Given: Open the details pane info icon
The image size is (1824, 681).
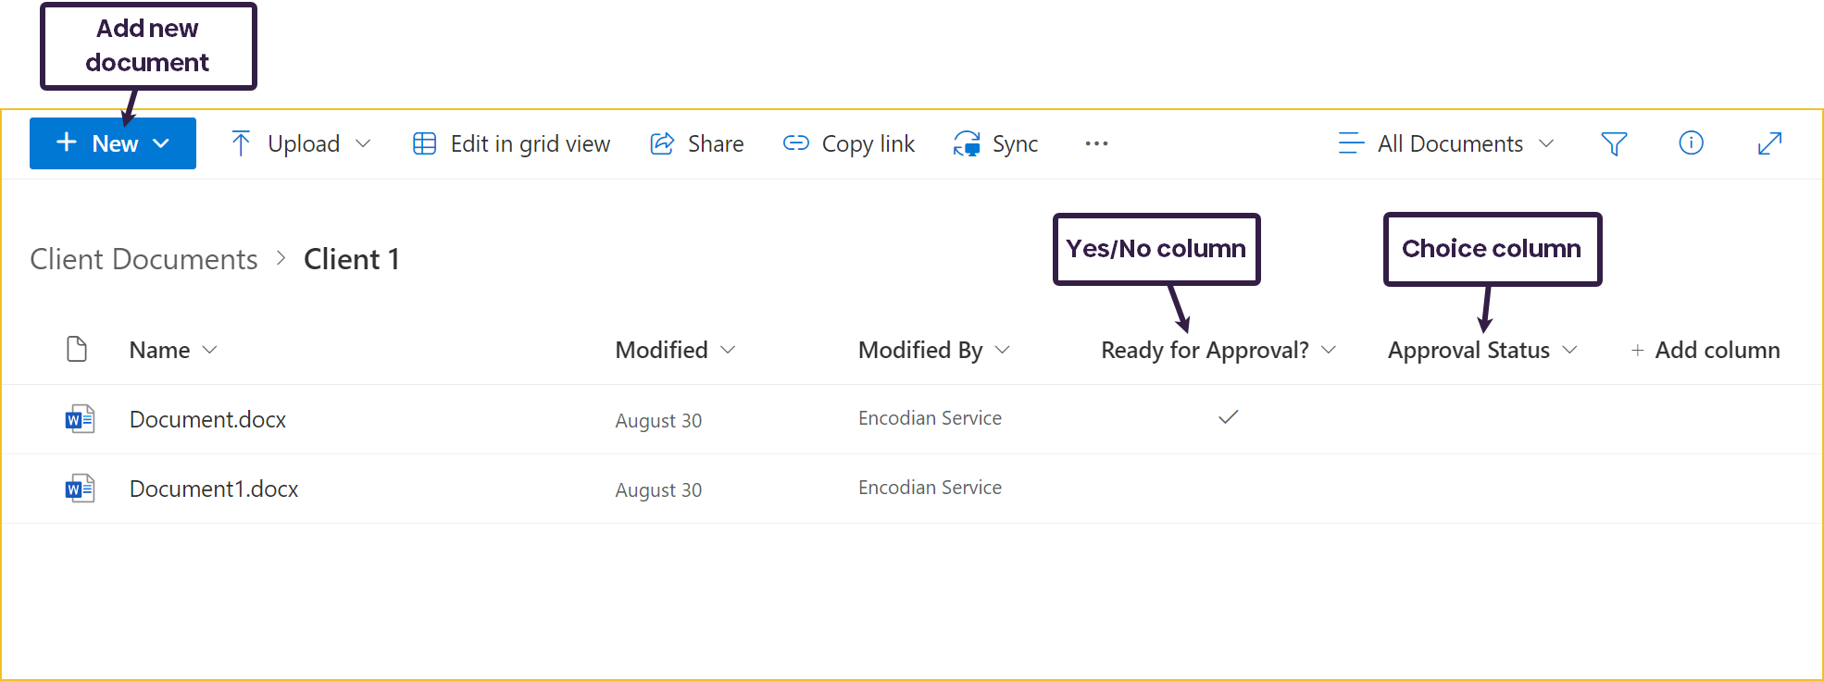Looking at the screenshot, I should click(x=1691, y=142).
